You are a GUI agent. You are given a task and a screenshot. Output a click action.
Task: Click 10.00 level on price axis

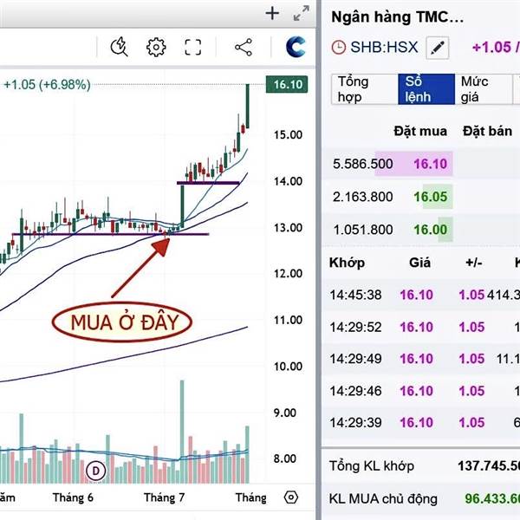tap(288, 367)
